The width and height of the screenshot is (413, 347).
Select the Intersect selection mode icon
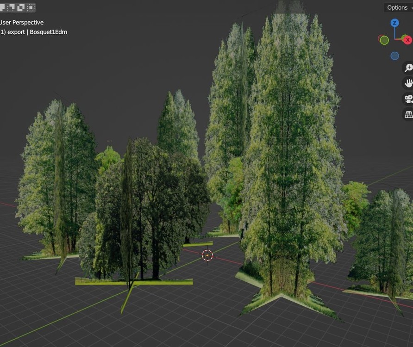coord(31,8)
